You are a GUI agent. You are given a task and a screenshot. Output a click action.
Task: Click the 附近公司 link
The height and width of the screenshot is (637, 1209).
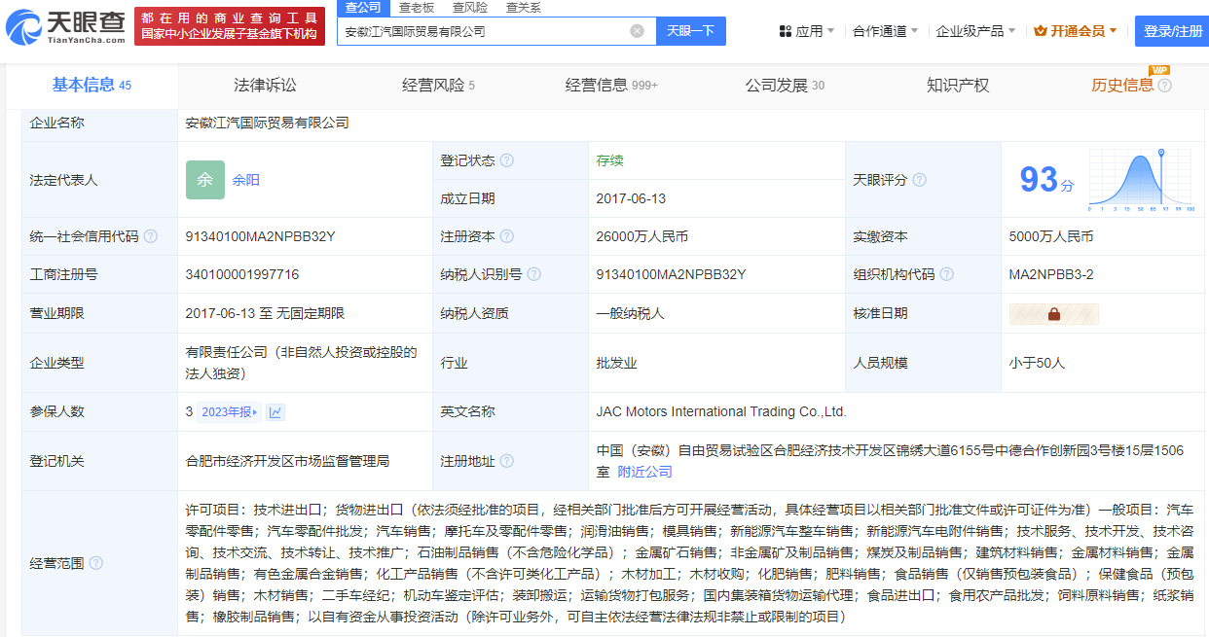tap(645, 472)
